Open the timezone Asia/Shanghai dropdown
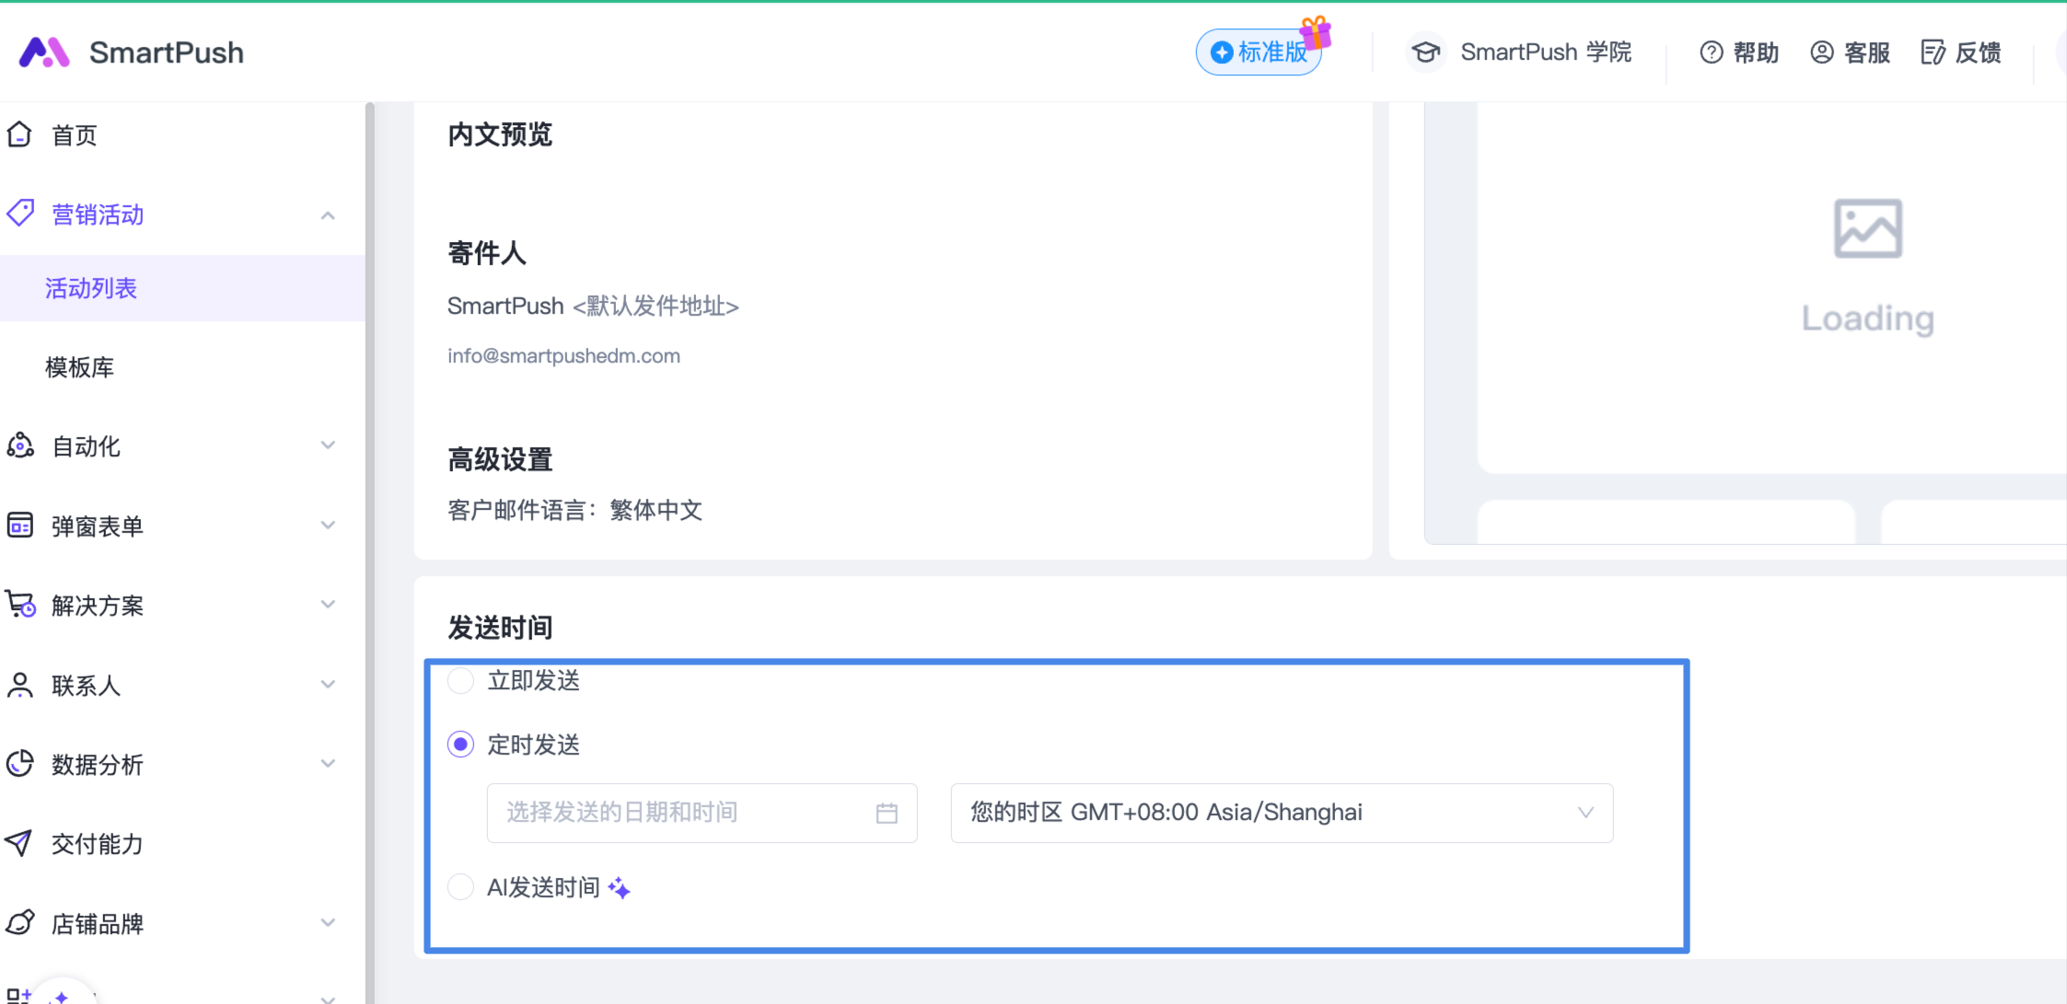 [x=1281, y=813]
